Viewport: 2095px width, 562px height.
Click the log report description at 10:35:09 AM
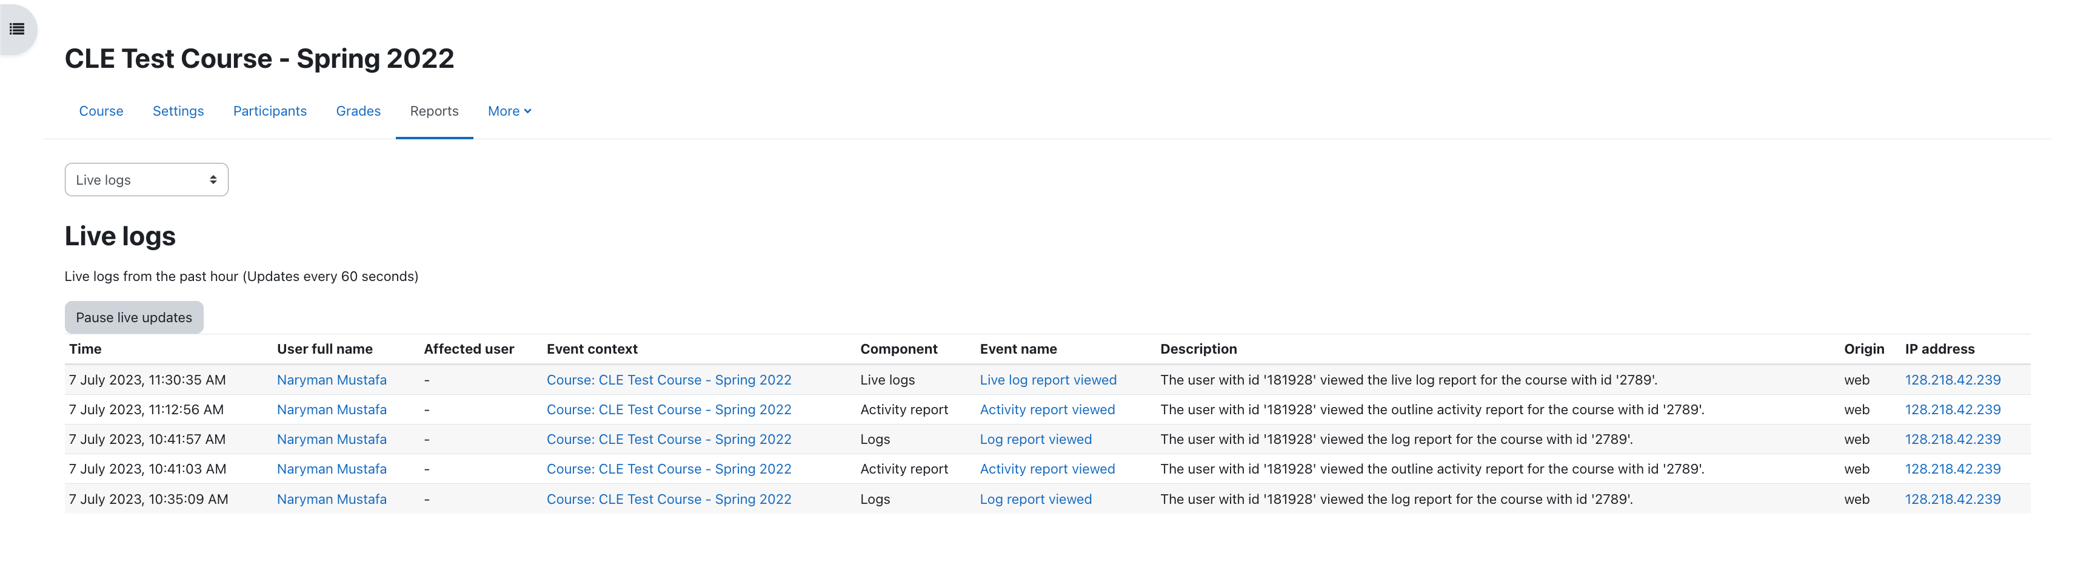pyautogui.click(x=1397, y=500)
